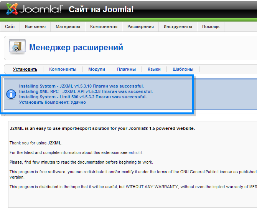Image resolution: width=257 pixels, height=212 pixels.
Task: Open the Сайт menu
Action: coord(10,26)
